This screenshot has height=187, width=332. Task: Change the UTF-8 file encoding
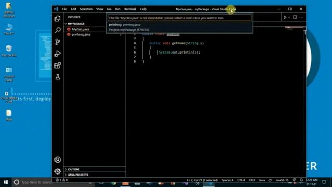click(241, 180)
